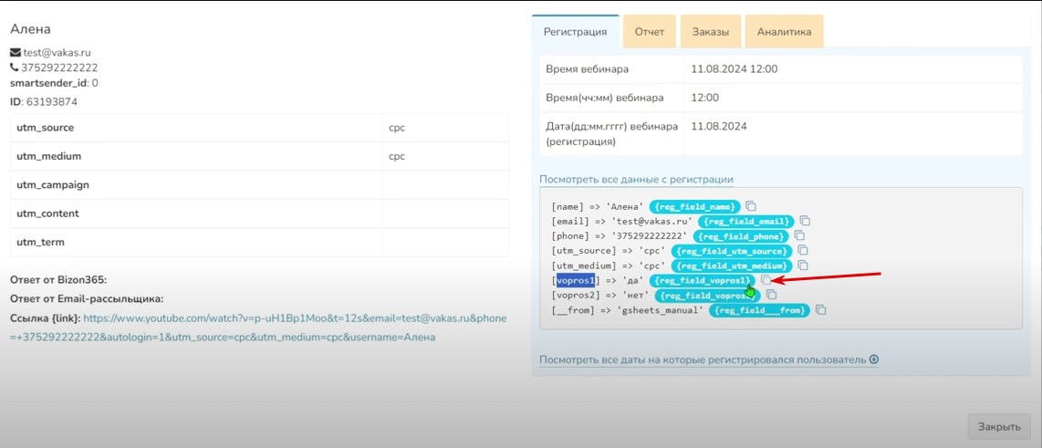
Task: Click copy icon next to reg_field_vopros1
Action: pyautogui.click(x=767, y=280)
